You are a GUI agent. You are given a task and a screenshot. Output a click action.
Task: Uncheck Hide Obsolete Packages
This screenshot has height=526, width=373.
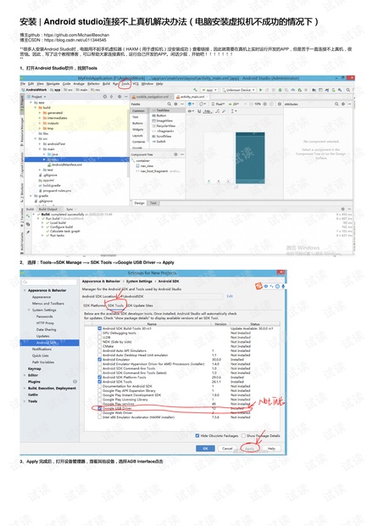(x=198, y=435)
